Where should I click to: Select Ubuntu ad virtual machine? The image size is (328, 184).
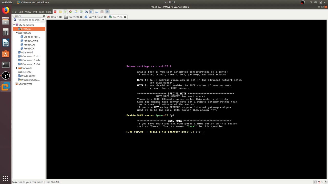coord(25,52)
